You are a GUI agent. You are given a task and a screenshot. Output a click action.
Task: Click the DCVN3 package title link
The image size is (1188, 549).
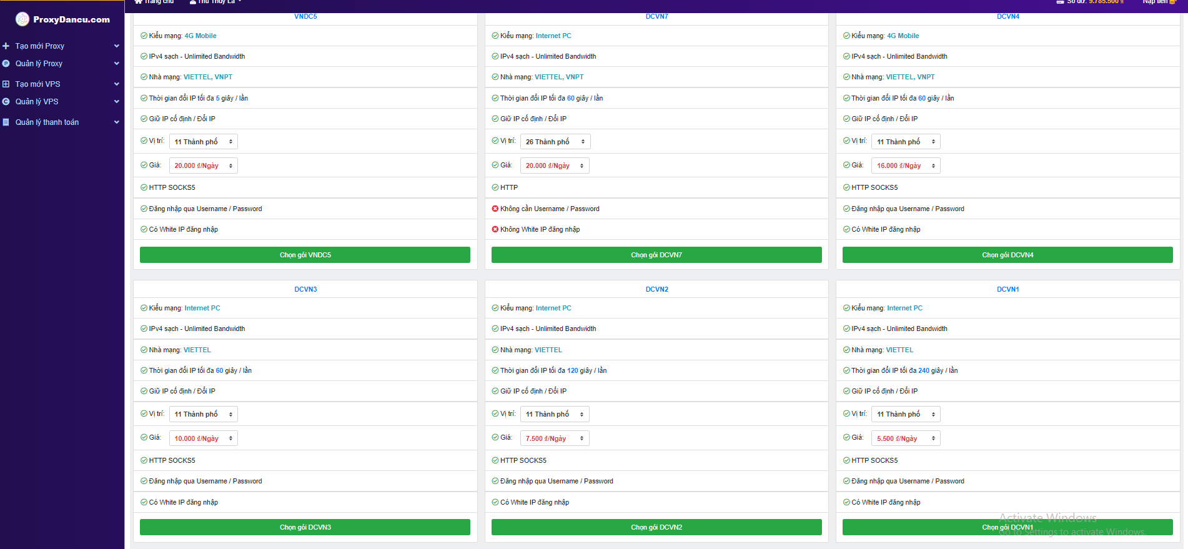click(x=305, y=289)
